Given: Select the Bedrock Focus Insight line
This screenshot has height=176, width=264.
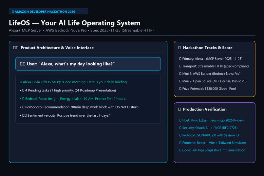Looking at the screenshot, I should (73, 99).
